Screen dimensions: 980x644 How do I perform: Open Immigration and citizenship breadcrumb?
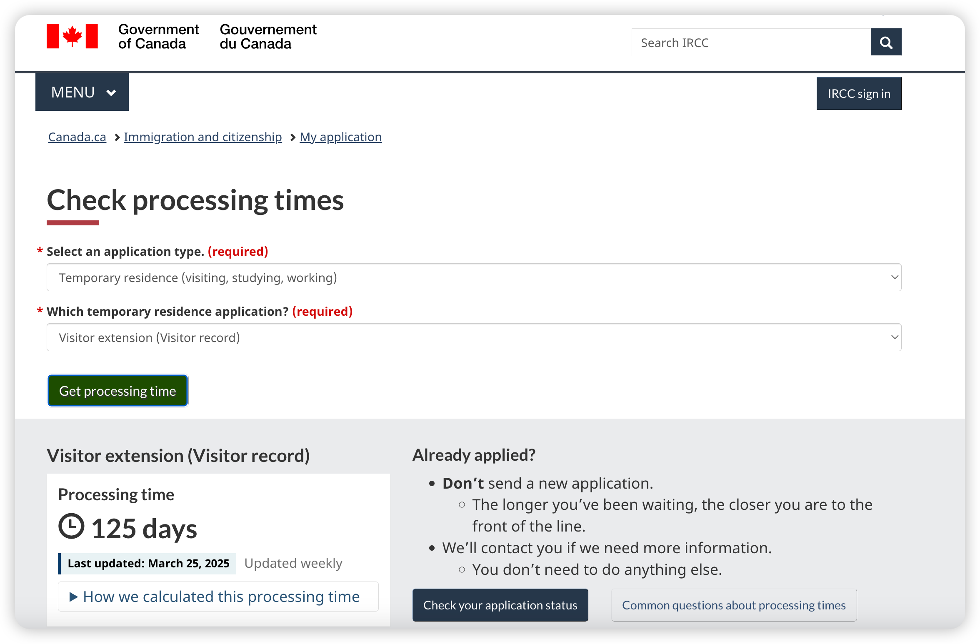(203, 137)
